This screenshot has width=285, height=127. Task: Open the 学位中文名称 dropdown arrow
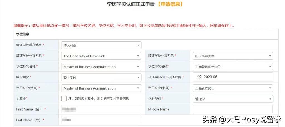(x=270, y=67)
